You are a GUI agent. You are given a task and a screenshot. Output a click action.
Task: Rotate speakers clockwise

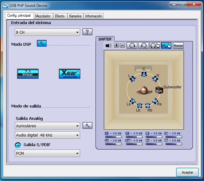(132, 45)
